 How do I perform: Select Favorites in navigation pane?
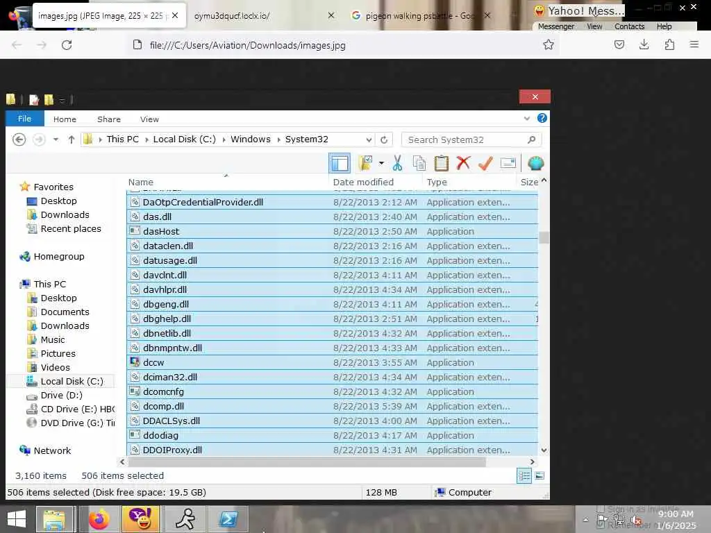tap(53, 187)
